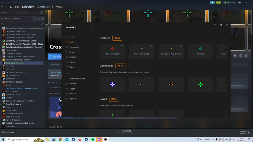
Task: Open Downloads status at bottom
Action: (x=126, y=132)
